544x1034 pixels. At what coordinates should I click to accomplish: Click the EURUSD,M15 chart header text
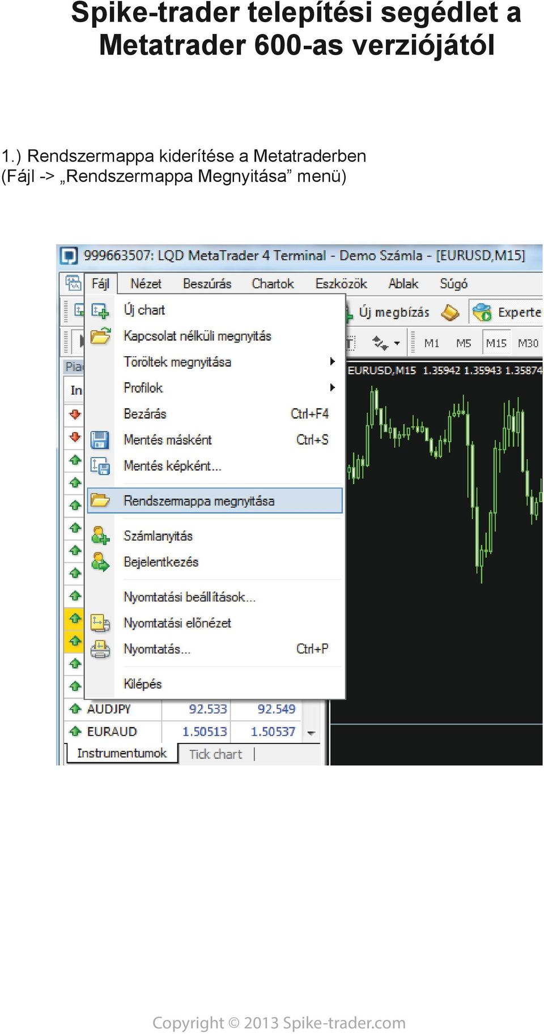point(382,370)
